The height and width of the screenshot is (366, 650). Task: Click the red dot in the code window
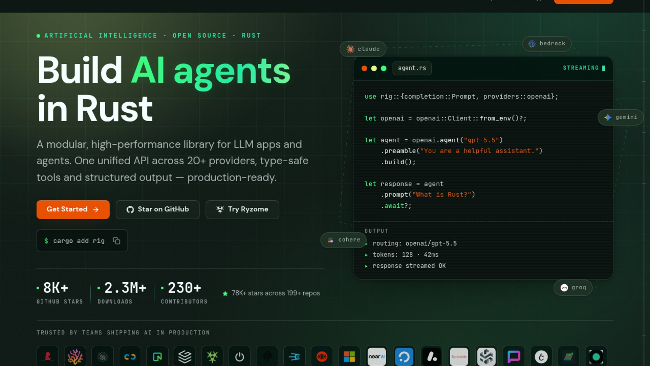pyautogui.click(x=364, y=68)
